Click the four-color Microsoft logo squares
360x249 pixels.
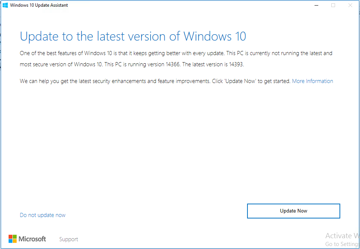pos(13,239)
